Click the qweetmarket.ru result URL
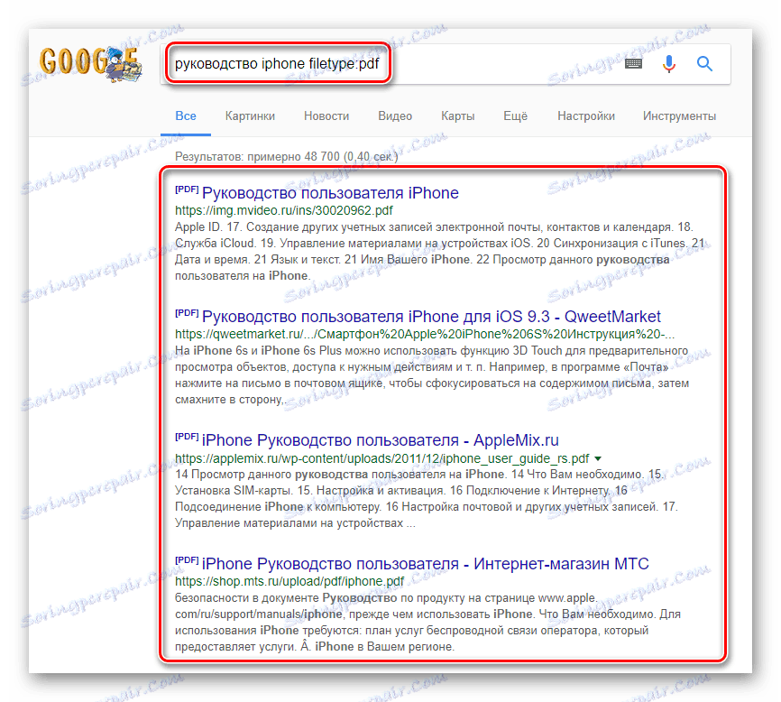781x702 pixels. (425, 335)
